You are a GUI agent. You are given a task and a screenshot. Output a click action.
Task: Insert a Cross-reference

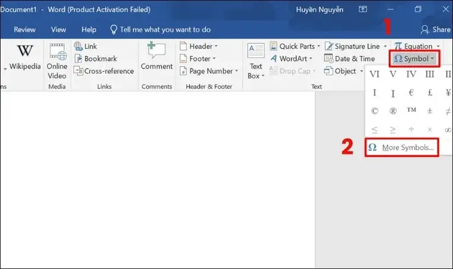[104, 71]
